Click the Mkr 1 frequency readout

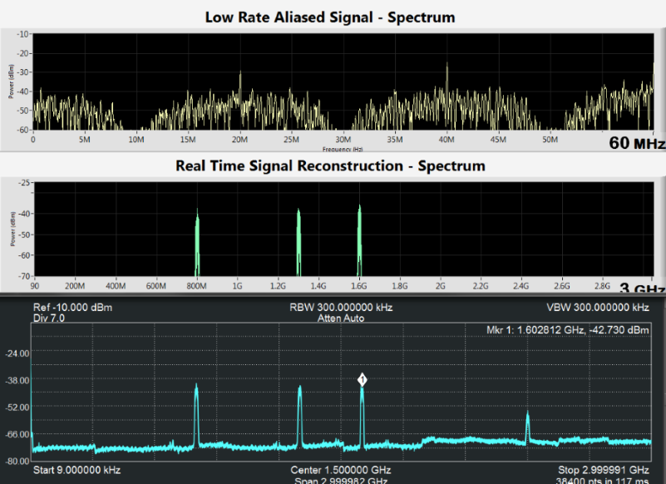pos(566,330)
